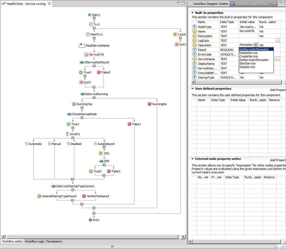286x249 pixels.
Task: Click the IfXP condition icon
Action: (101, 161)
